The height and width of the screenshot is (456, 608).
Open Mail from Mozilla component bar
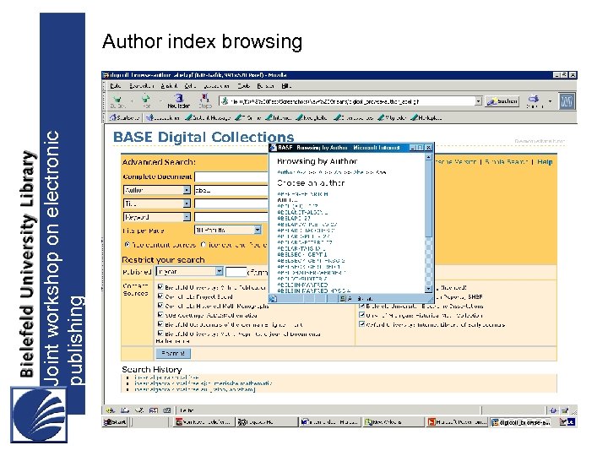[x=124, y=410]
